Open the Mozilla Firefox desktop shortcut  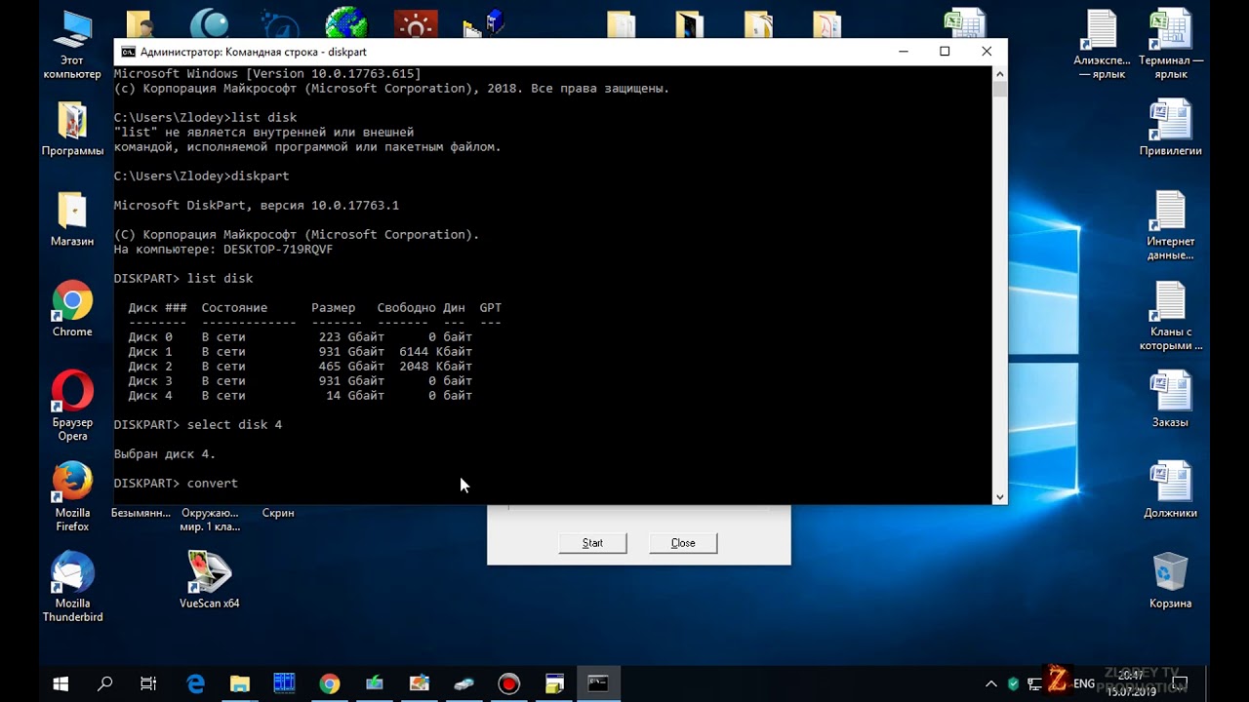tap(72, 496)
